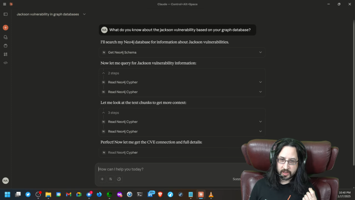
Task: Click 'Let me look at the text chunks' text
Action: coord(143,103)
